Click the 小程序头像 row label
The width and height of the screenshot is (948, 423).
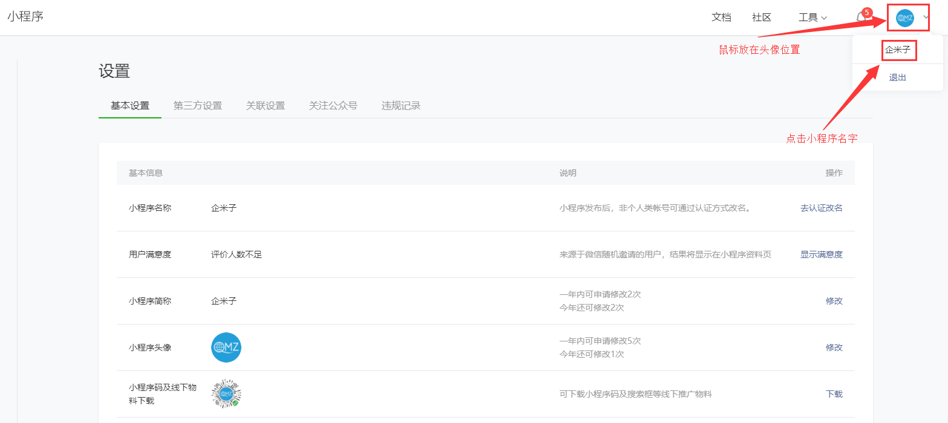(150, 347)
